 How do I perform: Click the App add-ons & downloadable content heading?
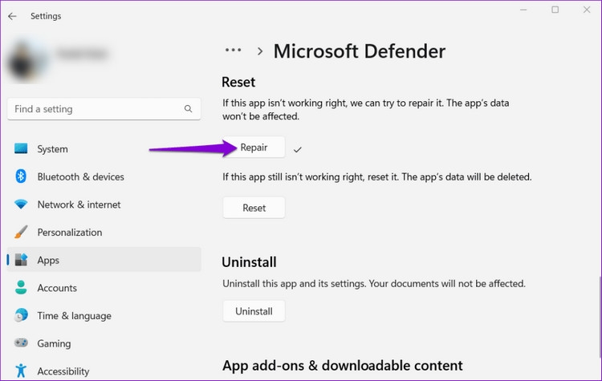[x=343, y=366]
